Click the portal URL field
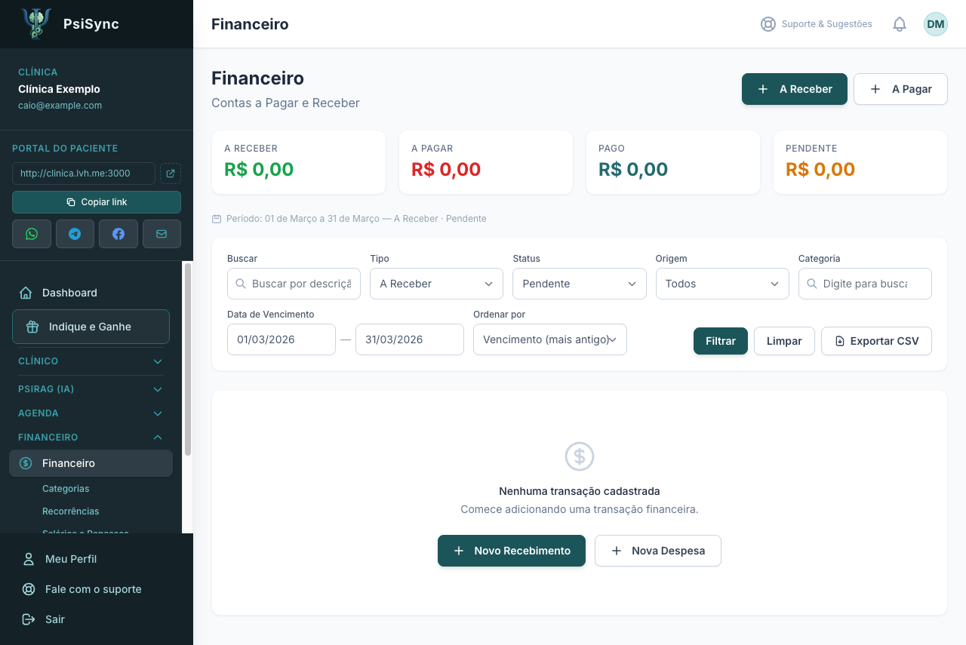Viewport: 966px width, 645px height. [x=84, y=174]
